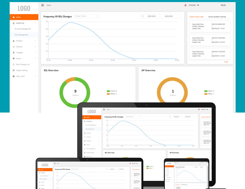The image size is (245, 189).
Task: Click the hamburger menu icon beside the top Home breadcrumb
Action: pyautogui.click(x=43, y=5)
